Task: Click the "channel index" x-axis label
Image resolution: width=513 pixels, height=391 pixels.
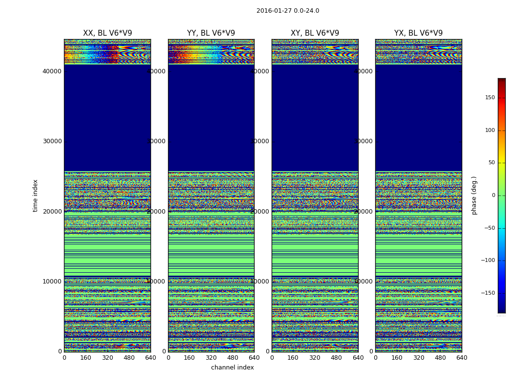Action: (232, 368)
